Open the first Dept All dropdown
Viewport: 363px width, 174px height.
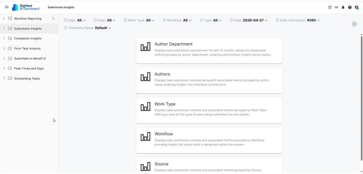tap(82, 20)
